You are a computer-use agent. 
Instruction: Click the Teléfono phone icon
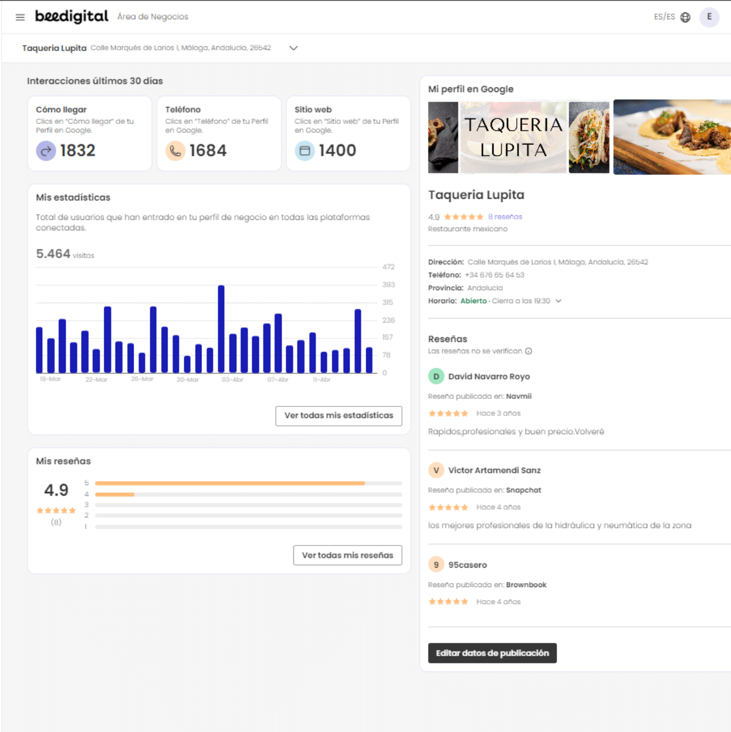click(x=175, y=151)
